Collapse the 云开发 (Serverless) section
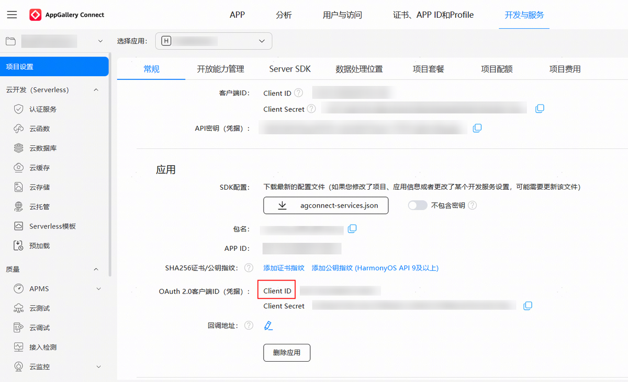The width and height of the screenshot is (628, 382). point(96,90)
